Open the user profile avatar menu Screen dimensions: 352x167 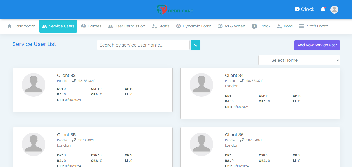tap(334, 10)
